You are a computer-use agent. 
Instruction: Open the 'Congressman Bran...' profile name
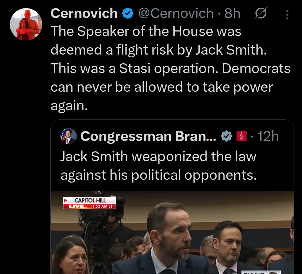point(148,136)
